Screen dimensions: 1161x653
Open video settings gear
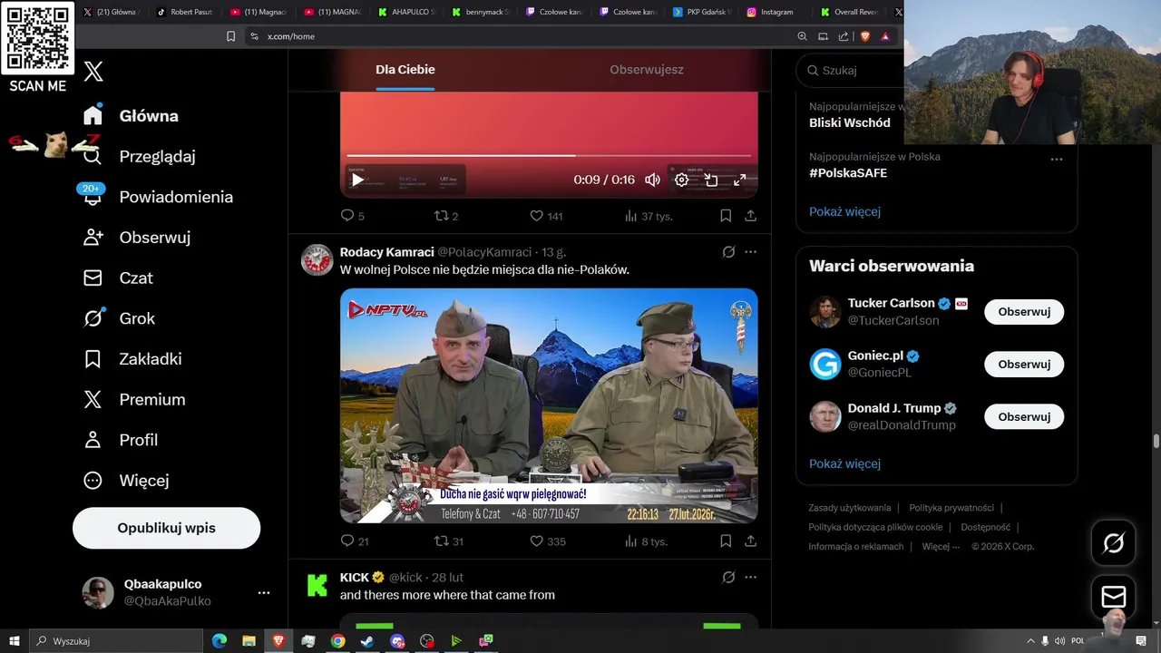(x=681, y=180)
